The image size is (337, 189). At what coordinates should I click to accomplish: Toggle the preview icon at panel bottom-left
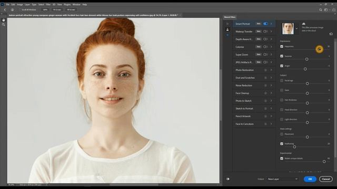pyautogui.click(x=228, y=179)
